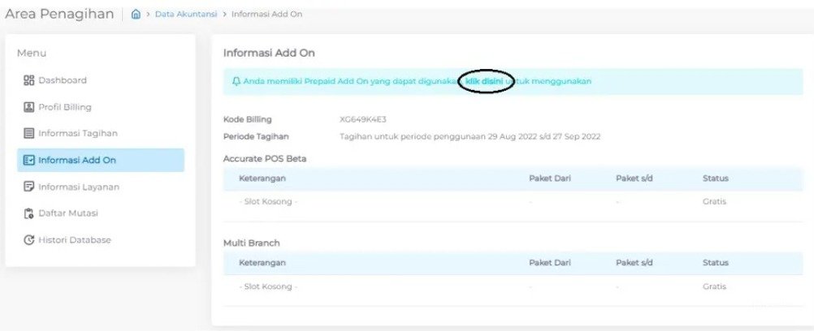The width and height of the screenshot is (814, 331).
Task: Open Histori Database from the menu
Action: (100, 240)
